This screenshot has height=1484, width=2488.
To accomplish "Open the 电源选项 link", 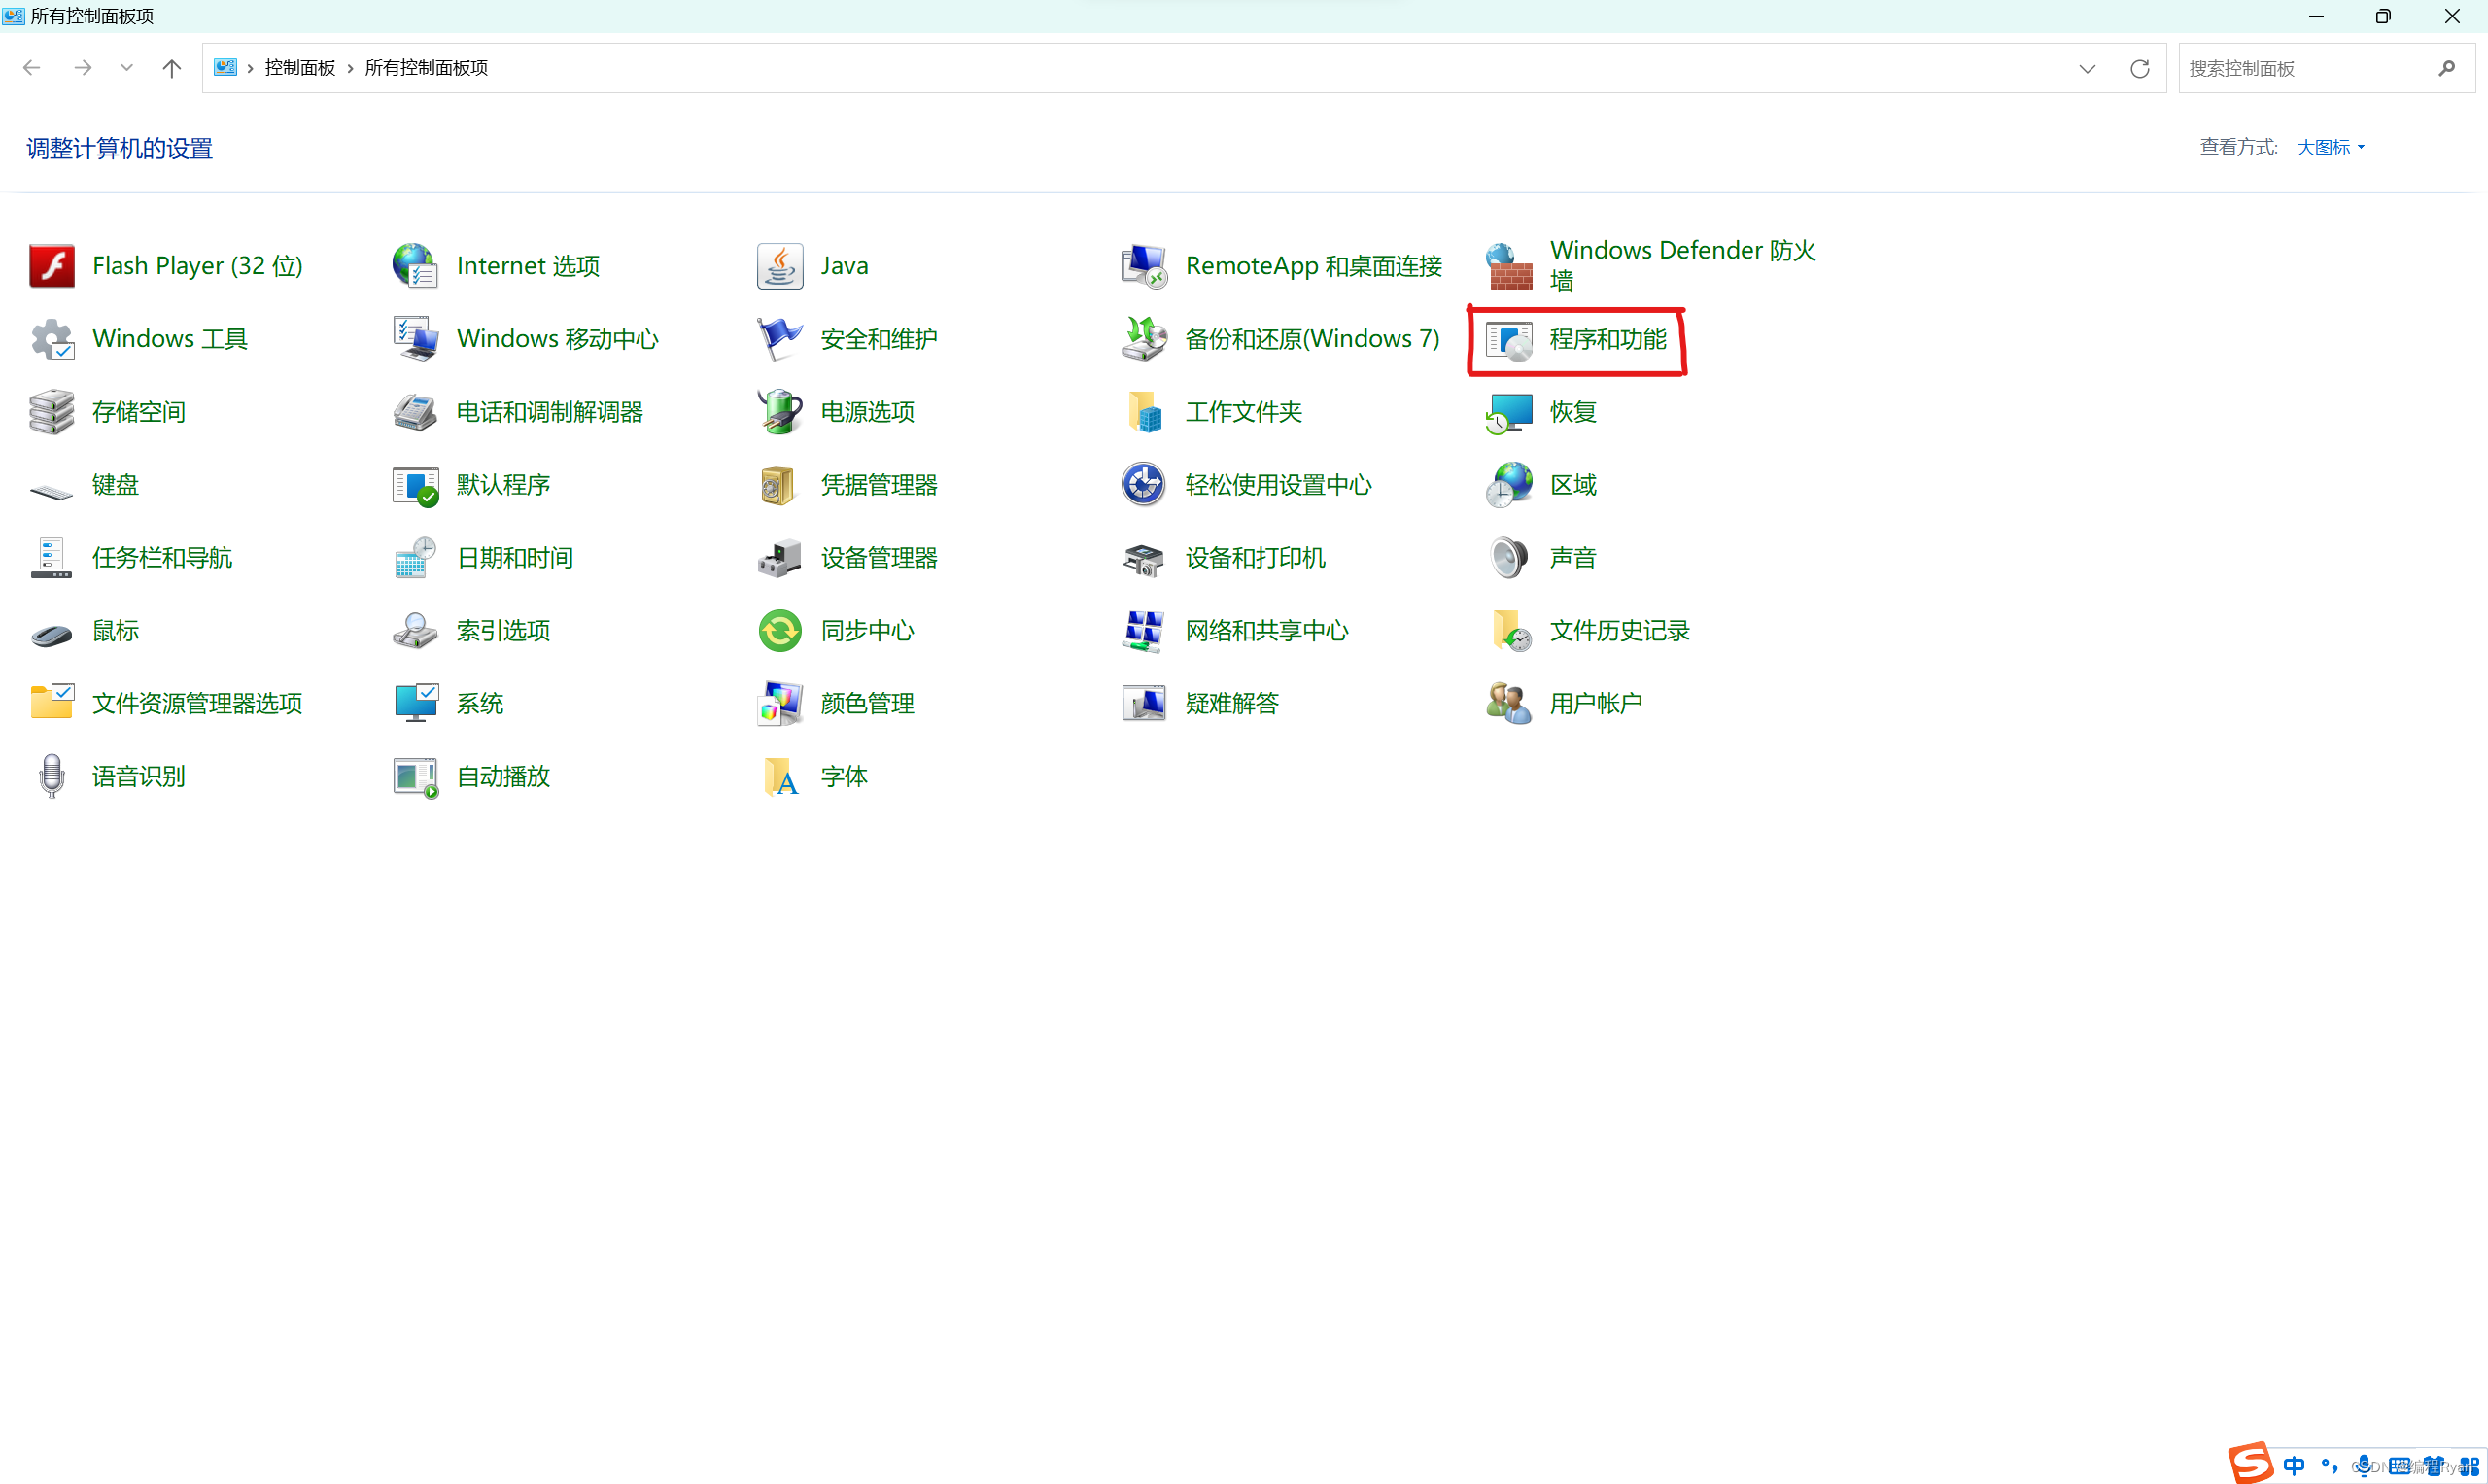I will coord(867,412).
